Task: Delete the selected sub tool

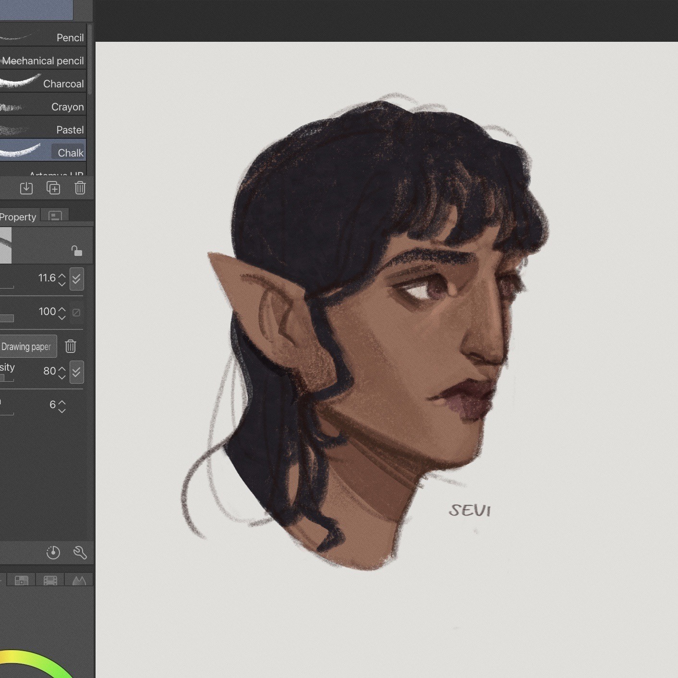Action: [x=80, y=188]
